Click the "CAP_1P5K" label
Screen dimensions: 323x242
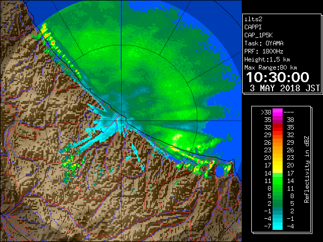[258, 35]
